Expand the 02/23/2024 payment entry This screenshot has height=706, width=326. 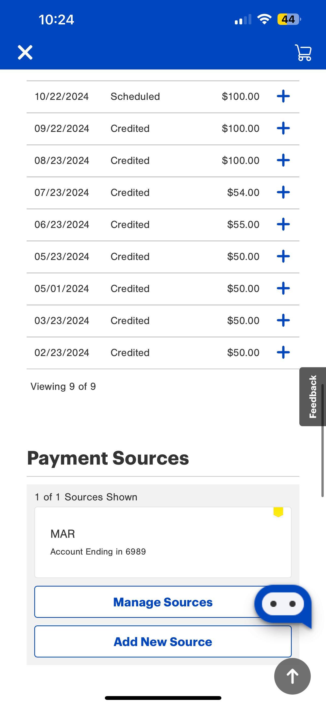tap(283, 352)
